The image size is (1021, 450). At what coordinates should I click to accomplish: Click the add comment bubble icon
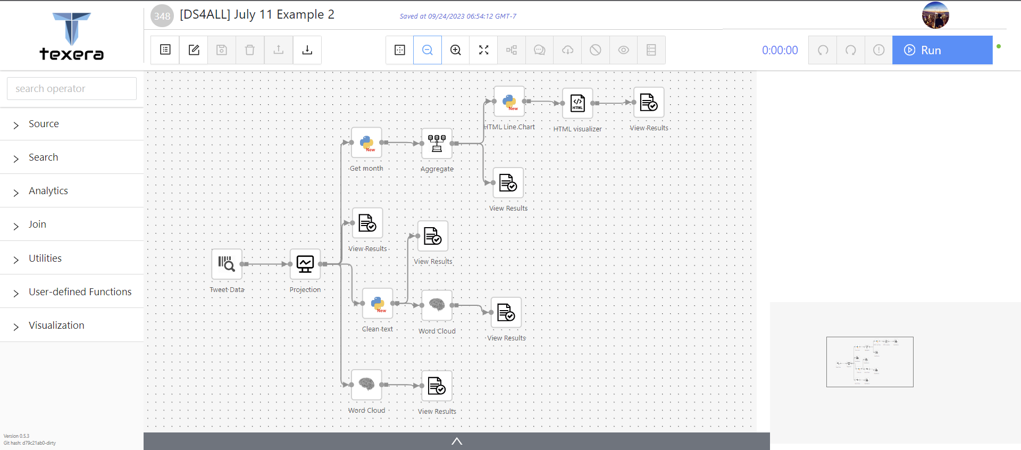(x=539, y=50)
